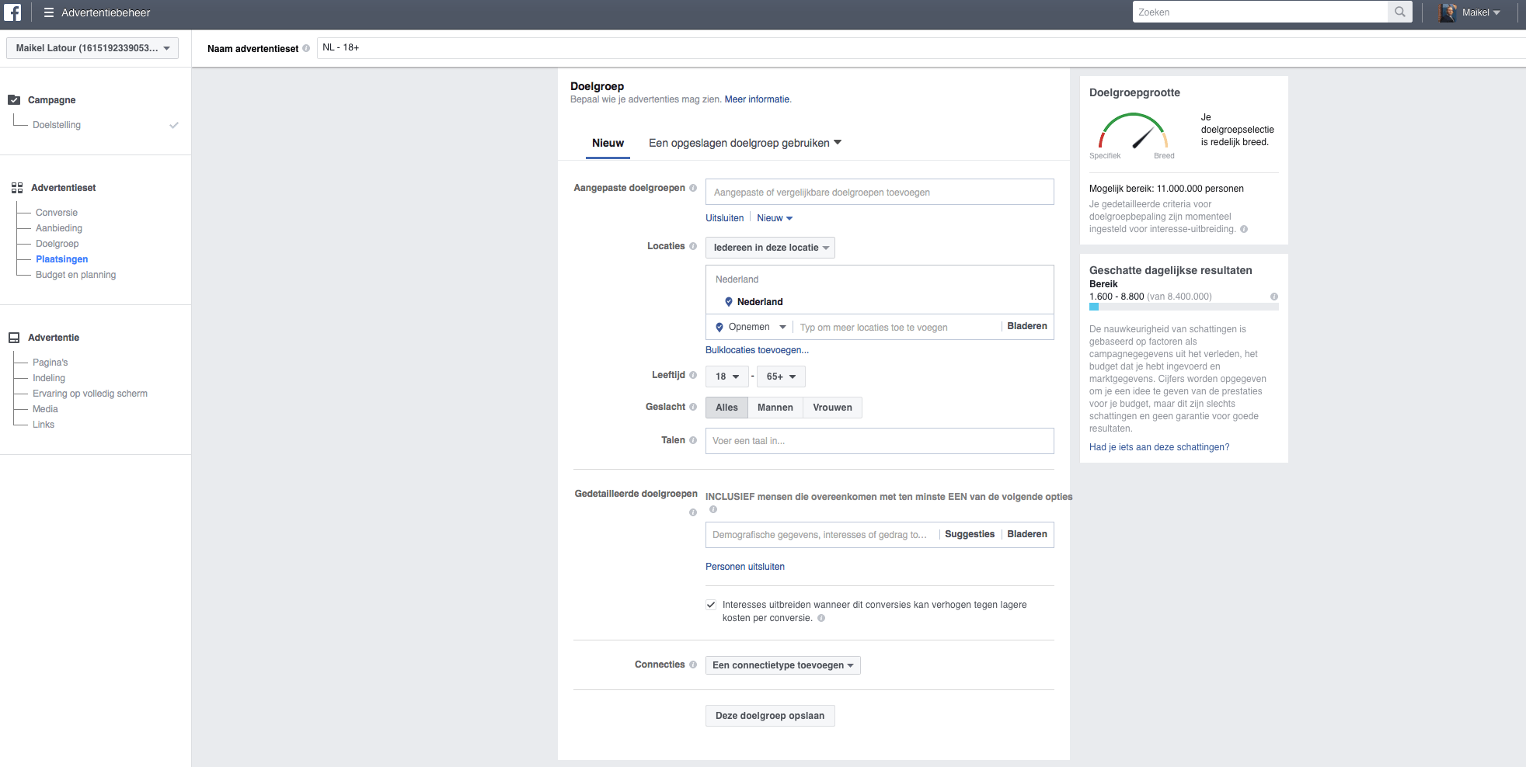Go to Budget en planning in sidebar
This screenshot has width=1526, height=767.
click(x=75, y=275)
